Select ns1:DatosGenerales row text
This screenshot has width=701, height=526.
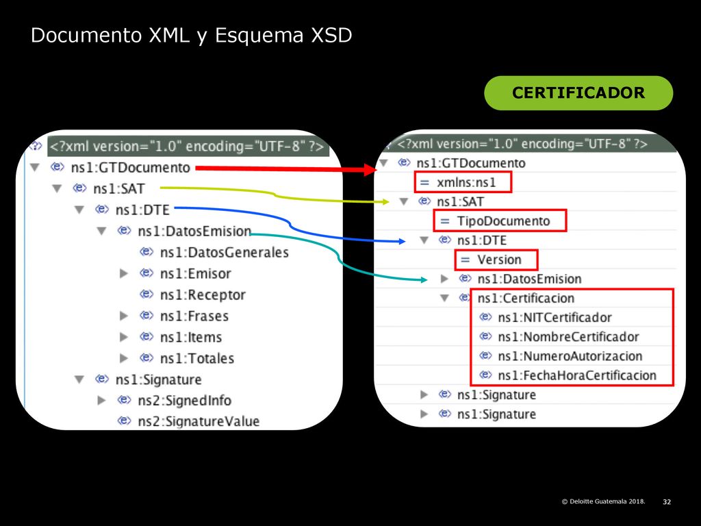[225, 252]
